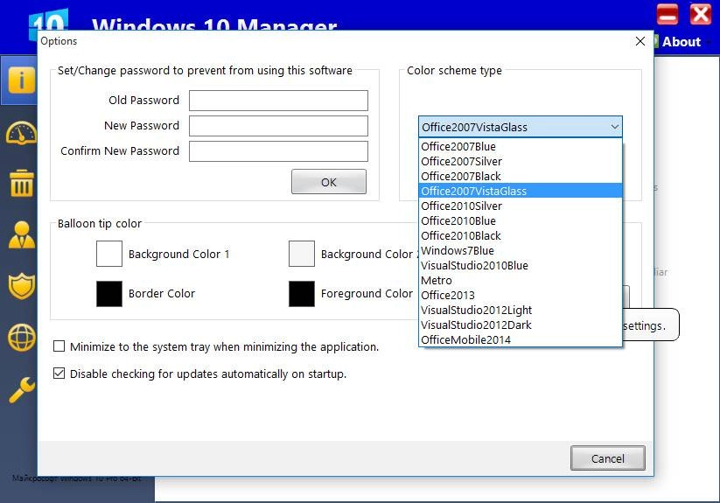
Task: Open the Misc. Utilities wrench sidebar icon
Action: coord(21,390)
